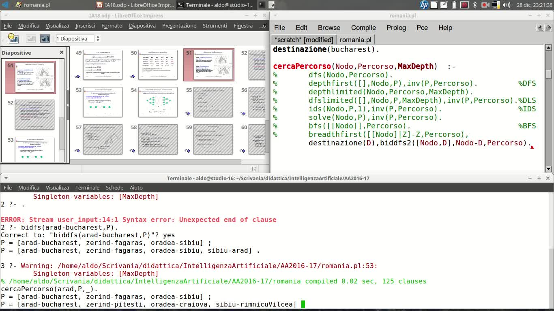
Task: Select hidden slide 58 thumbnail in sorter
Action: click(158, 139)
